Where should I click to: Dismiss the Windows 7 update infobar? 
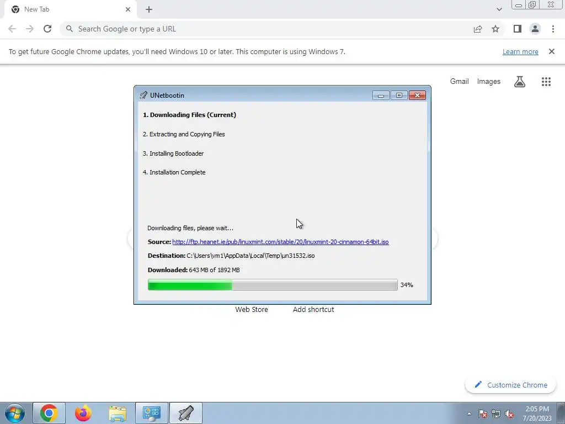pos(551,51)
